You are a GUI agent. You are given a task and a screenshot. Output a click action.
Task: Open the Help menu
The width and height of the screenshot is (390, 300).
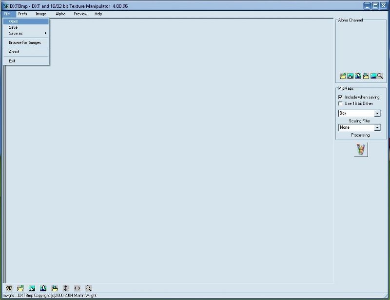pos(98,14)
